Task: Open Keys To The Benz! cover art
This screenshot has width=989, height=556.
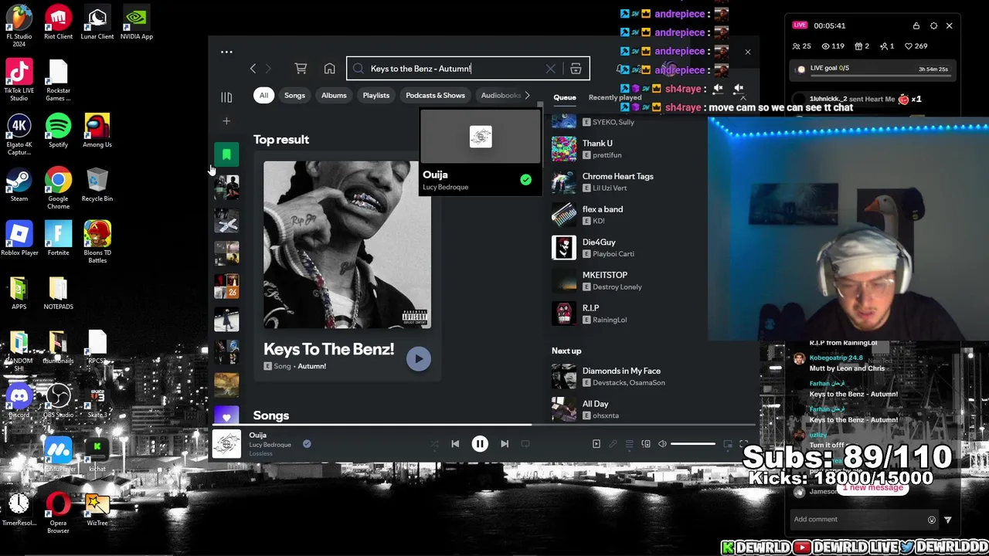Action: click(347, 246)
